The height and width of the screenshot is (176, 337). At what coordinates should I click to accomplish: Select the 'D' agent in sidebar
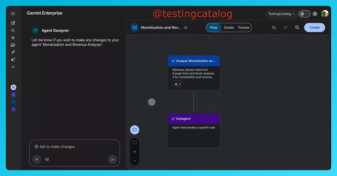(x=13, y=95)
